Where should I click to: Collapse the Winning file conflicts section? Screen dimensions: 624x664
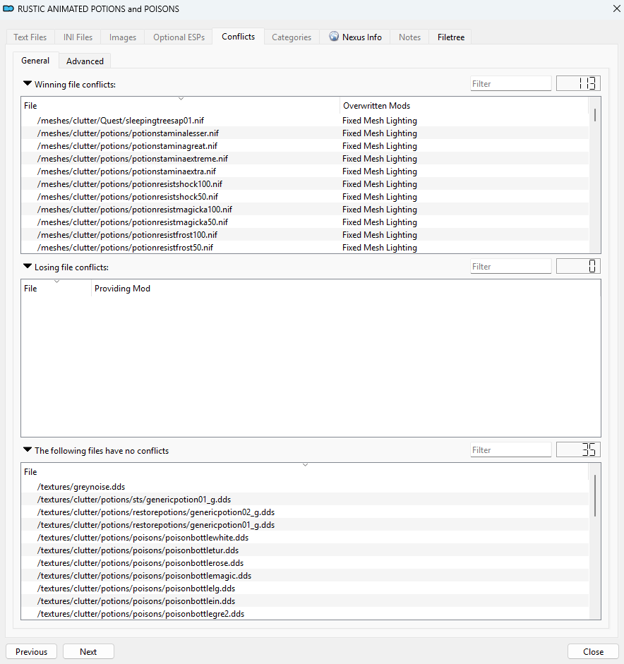point(28,84)
